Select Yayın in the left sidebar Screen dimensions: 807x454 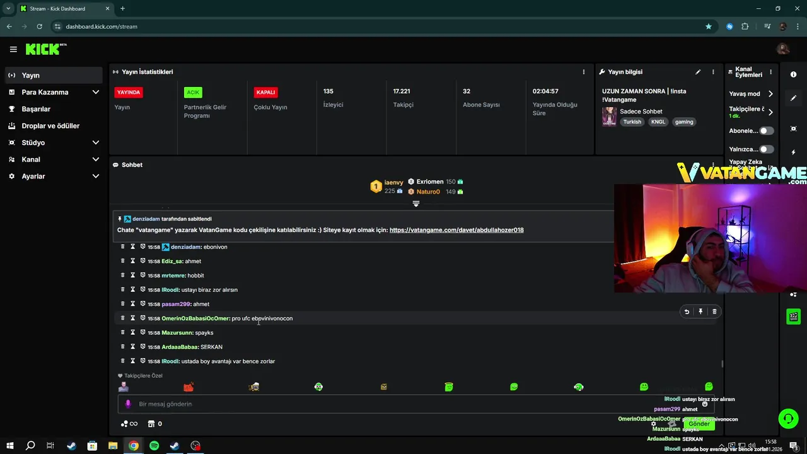(54, 75)
